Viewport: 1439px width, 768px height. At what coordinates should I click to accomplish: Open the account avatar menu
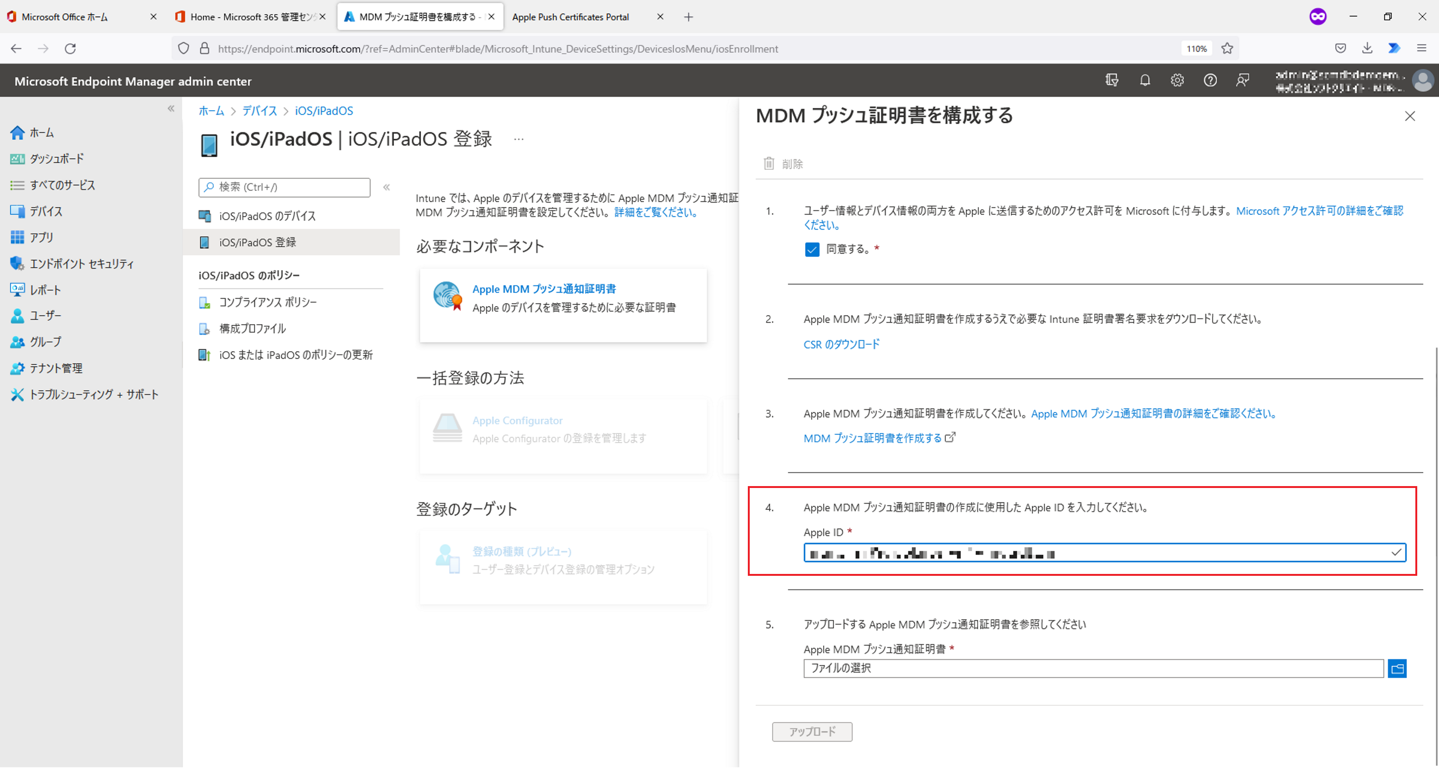point(1422,80)
